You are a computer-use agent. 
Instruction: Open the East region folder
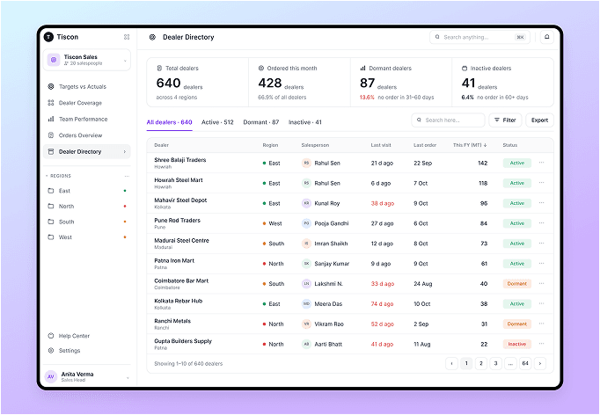click(86, 191)
